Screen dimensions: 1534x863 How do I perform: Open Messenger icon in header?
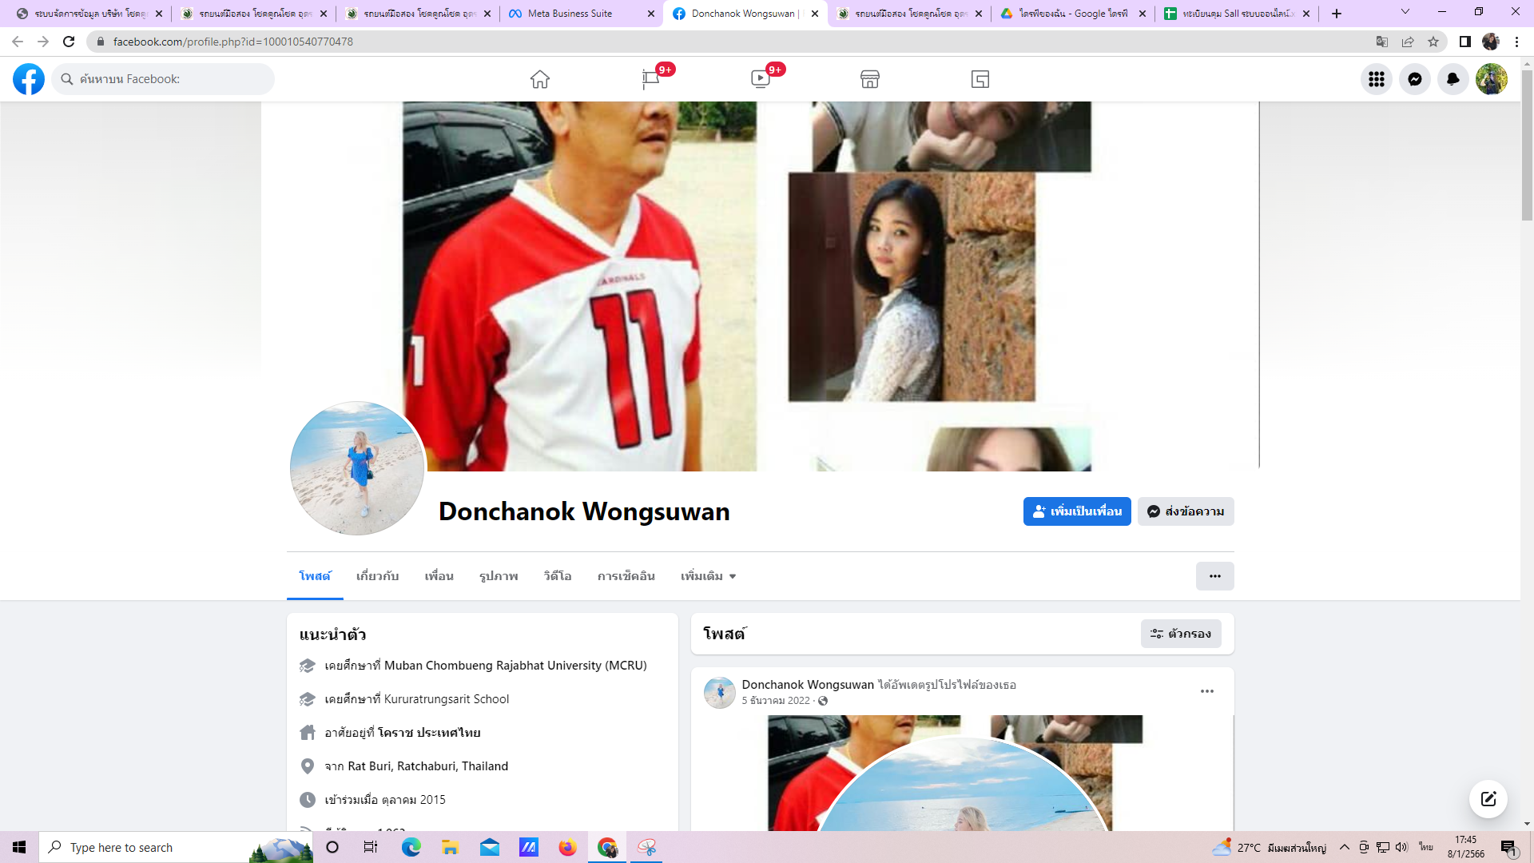click(x=1414, y=79)
